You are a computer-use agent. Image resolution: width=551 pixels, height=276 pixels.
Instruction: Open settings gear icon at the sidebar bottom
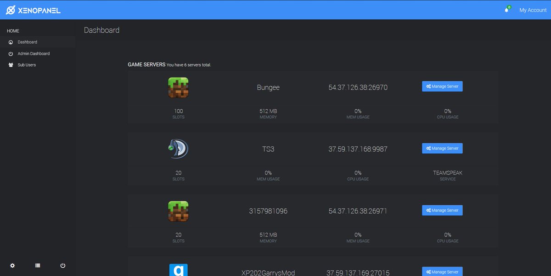tap(12, 265)
